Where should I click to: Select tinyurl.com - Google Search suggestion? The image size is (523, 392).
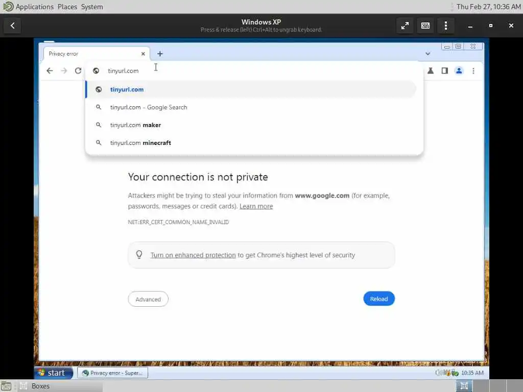[x=251, y=107]
